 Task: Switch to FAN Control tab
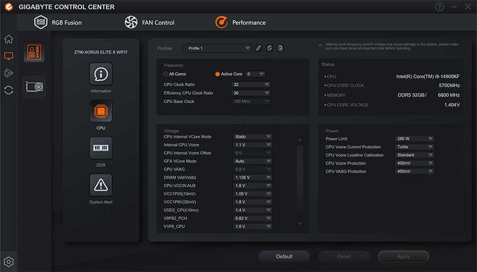pos(149,22)
